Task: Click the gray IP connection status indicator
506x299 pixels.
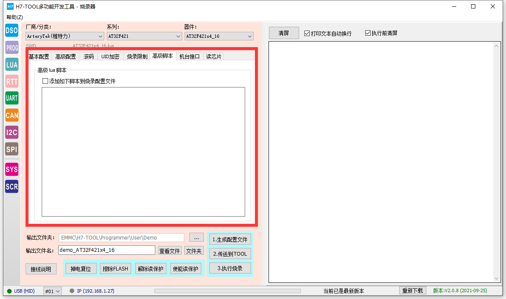Action: tap(72, 291)
